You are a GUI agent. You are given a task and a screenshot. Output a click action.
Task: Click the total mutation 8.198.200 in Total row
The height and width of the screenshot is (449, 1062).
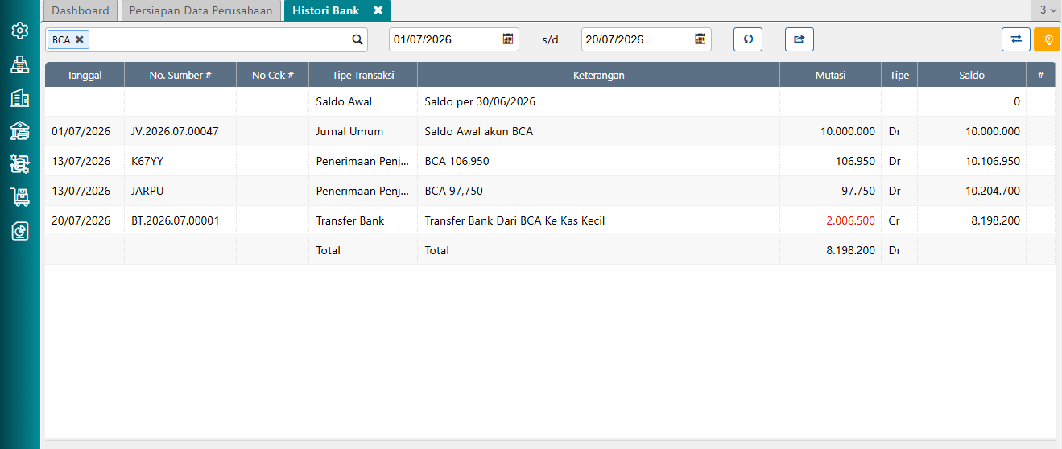click(x=850, y=250)
